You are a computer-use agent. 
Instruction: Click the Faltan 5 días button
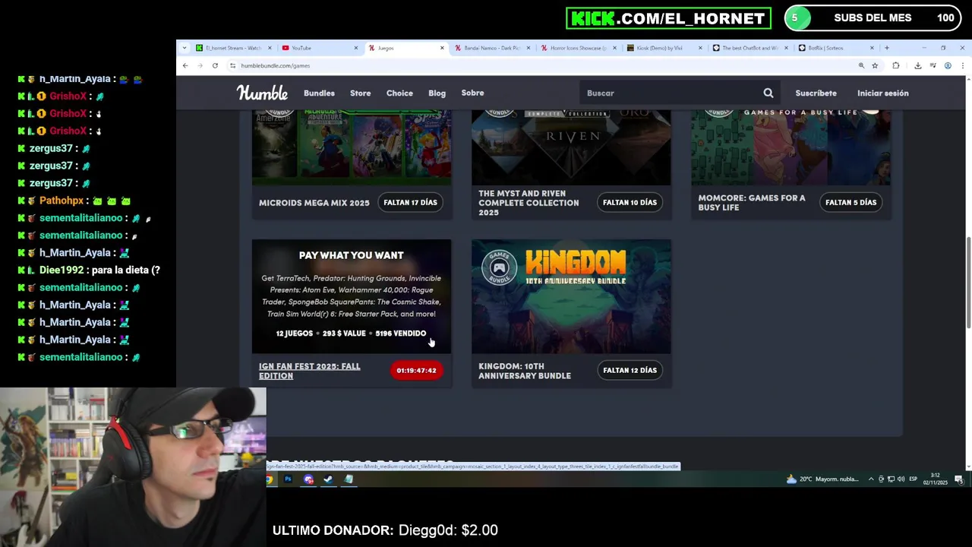point(850,202)
